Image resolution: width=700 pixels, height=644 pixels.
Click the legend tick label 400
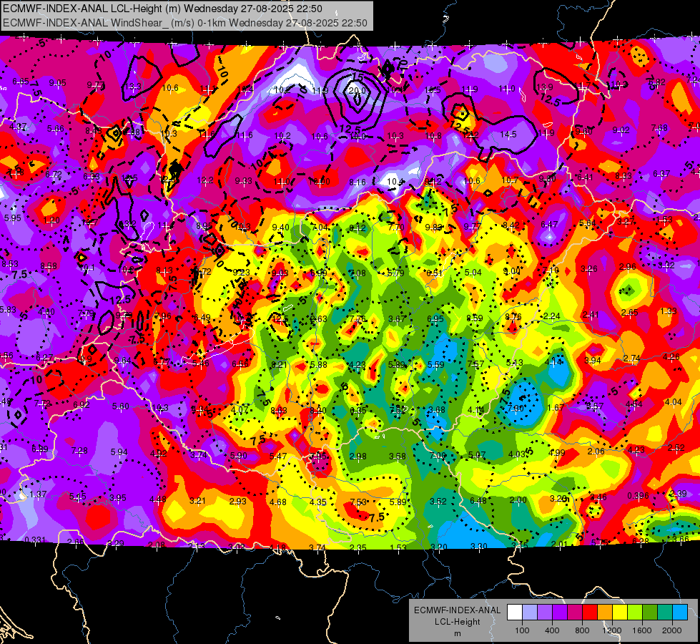[552, 630]
